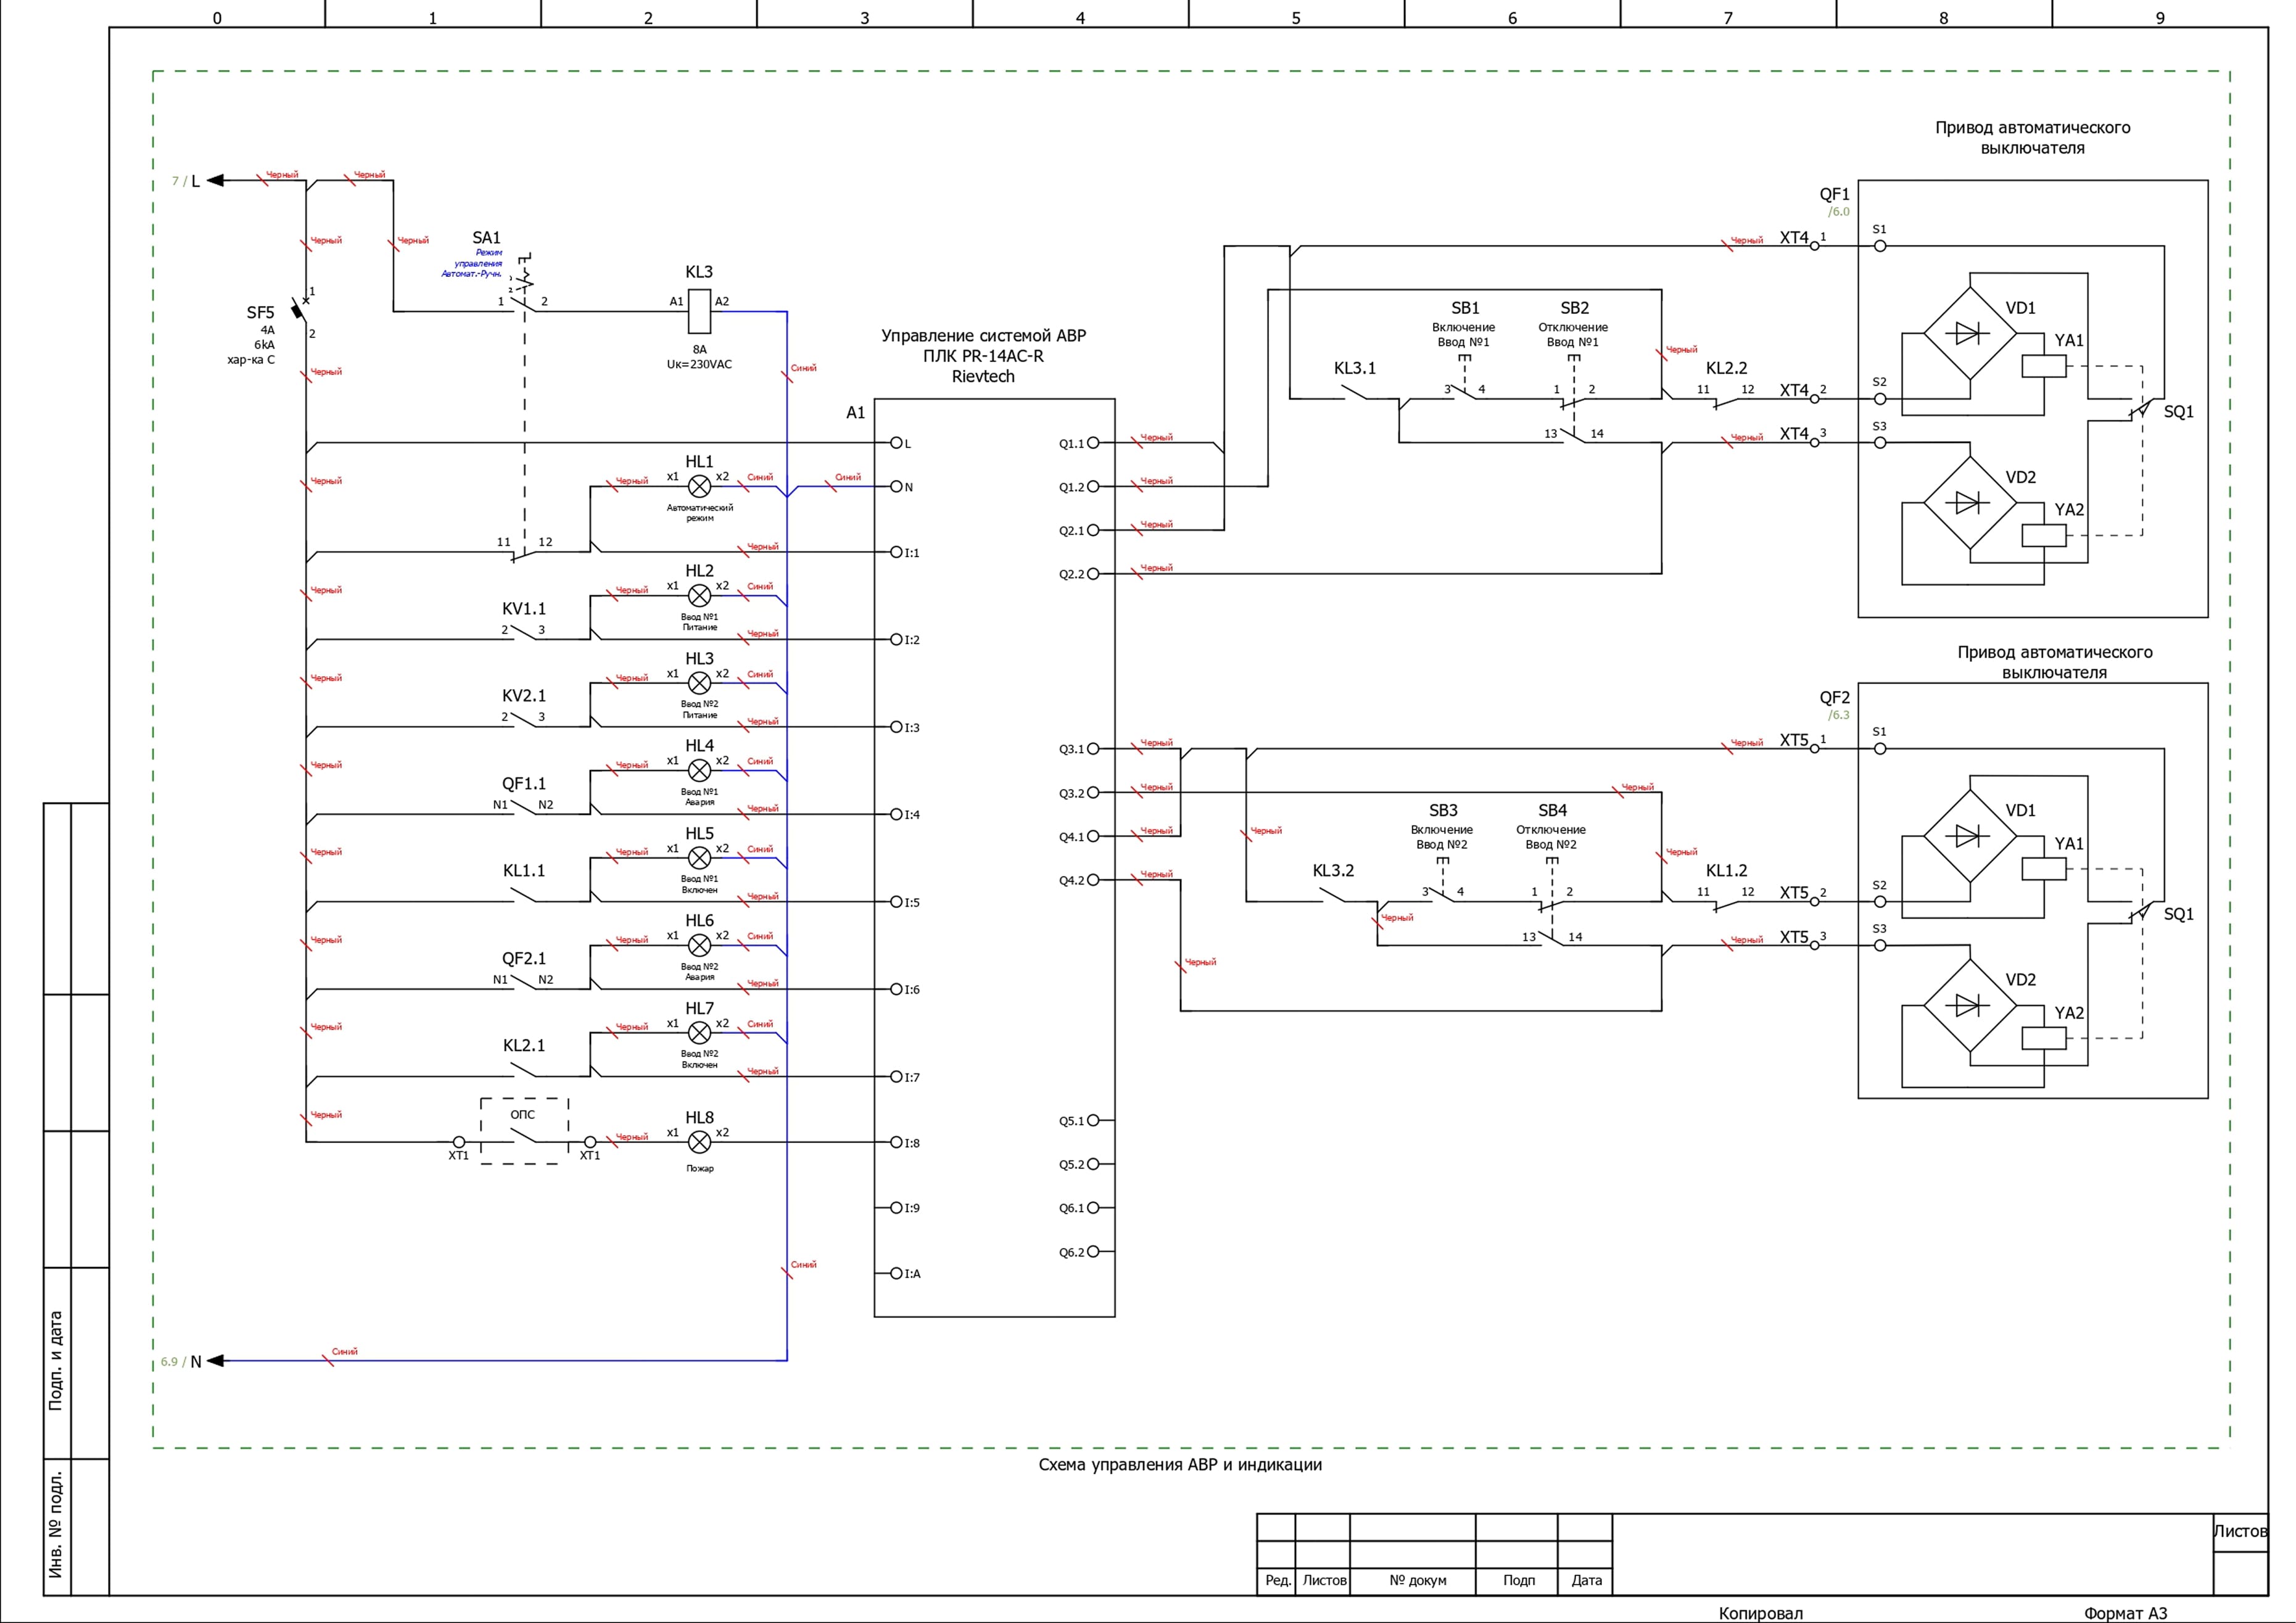Click the ОПС dashed contact box
This screenshot has width=2296, height=1623.
click(524, 1131)
